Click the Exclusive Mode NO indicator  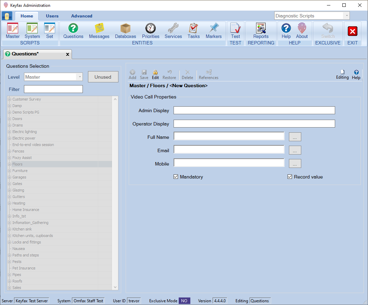pos(184,301)
